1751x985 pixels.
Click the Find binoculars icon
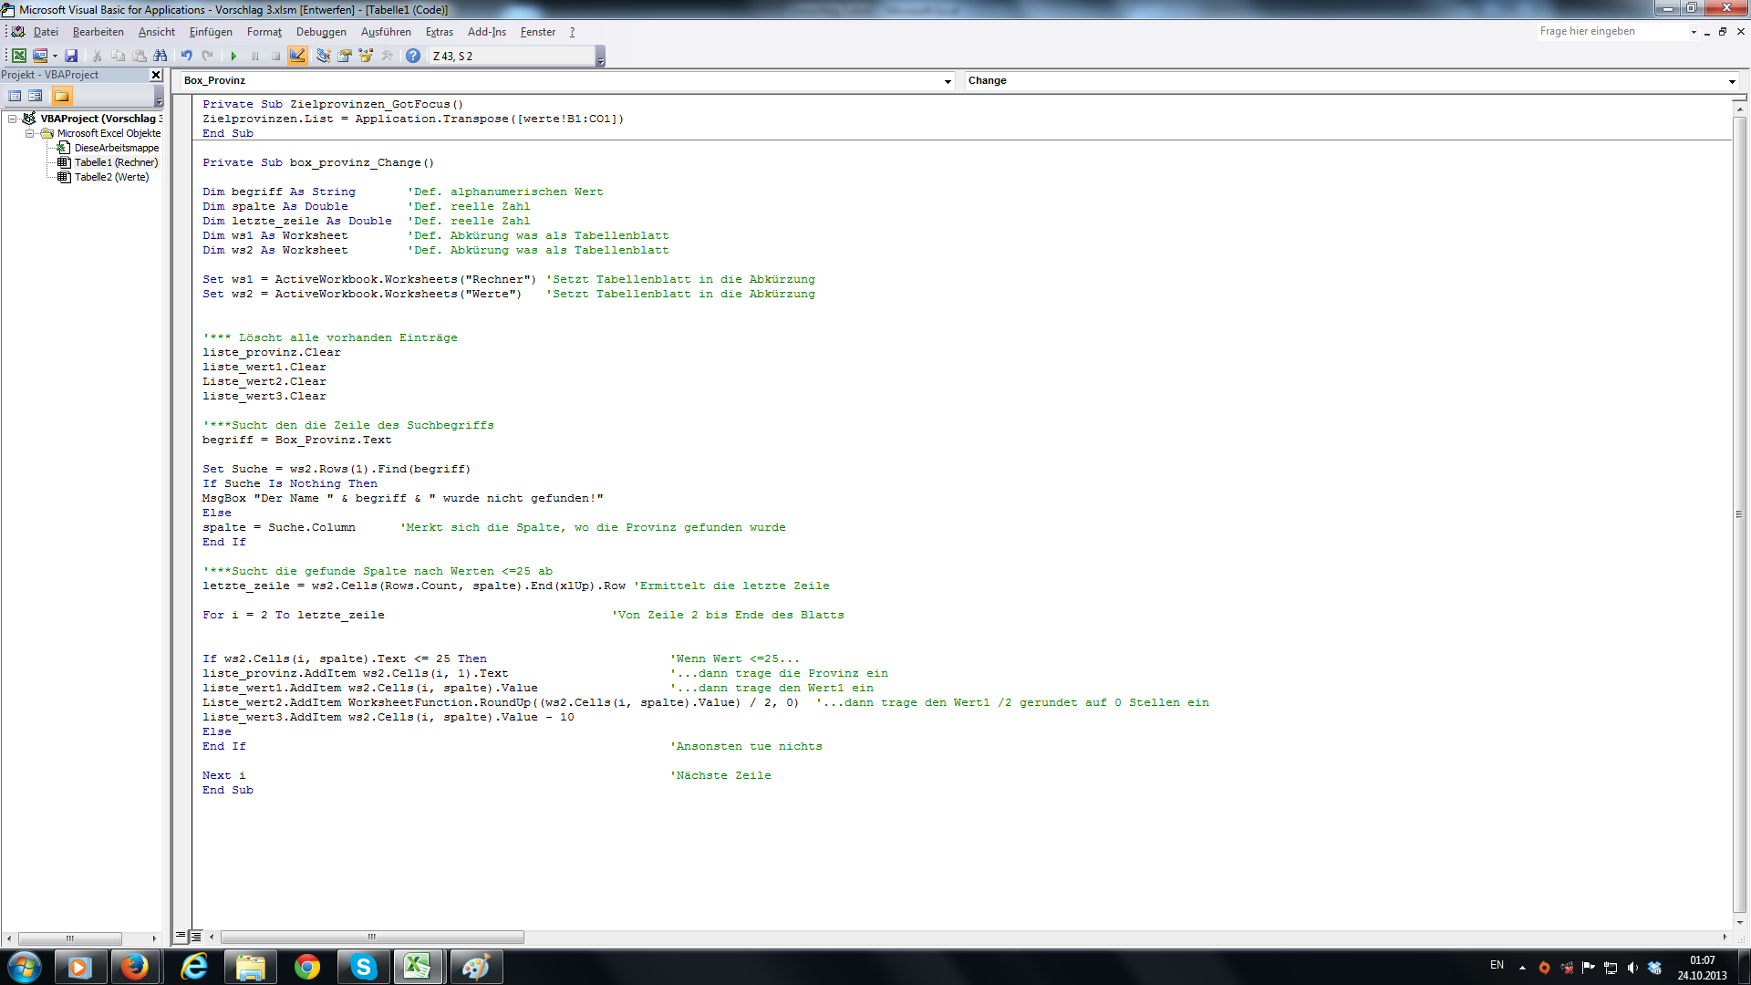click(161, 56)
